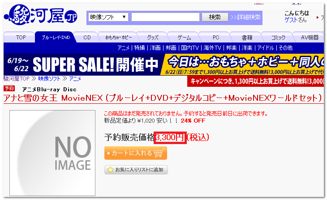Switch to the TOP tab

[x=21, y=37]
